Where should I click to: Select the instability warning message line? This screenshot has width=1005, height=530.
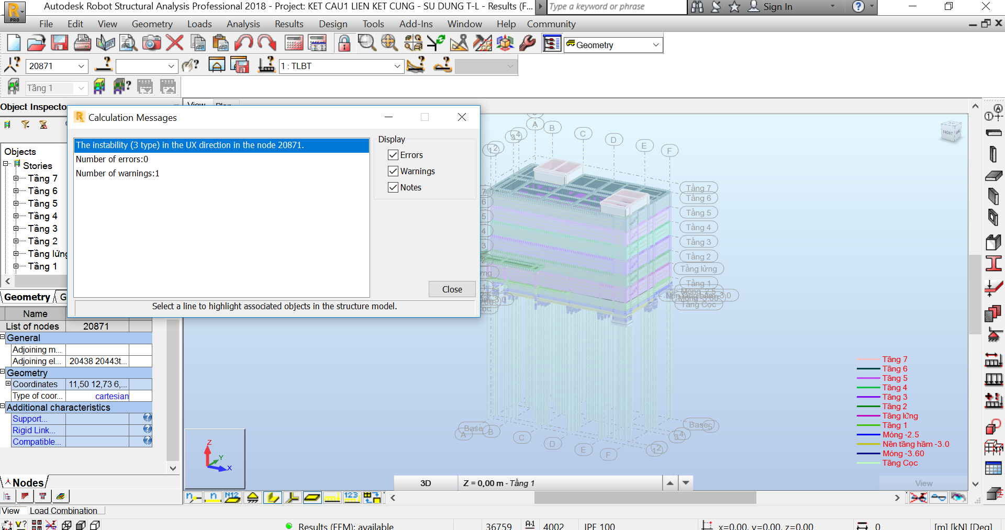pyautogui.click(x=221, y=145)
